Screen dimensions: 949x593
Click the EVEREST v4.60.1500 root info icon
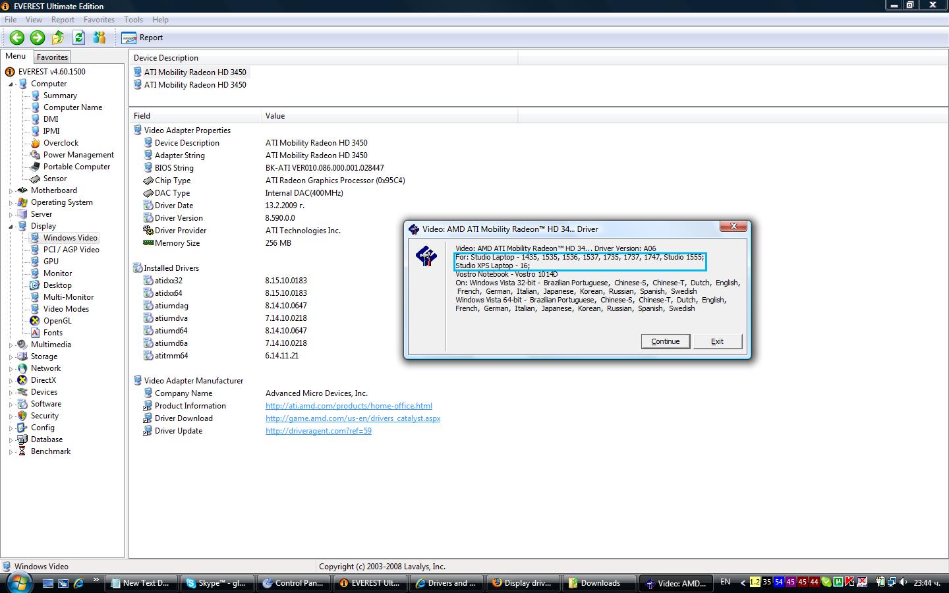point(10,72)
